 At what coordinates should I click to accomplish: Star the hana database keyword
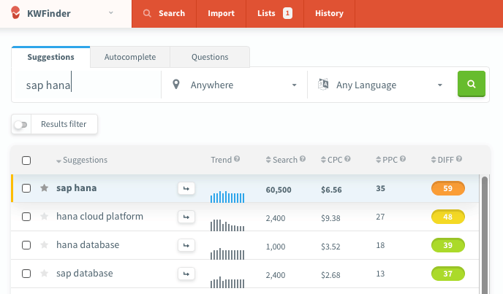click(x=45, y=244)
